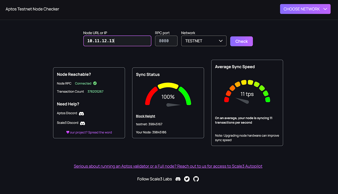This screenshot has width=338, height=194.
Task: Follow the Scale3 Autopilot access link
Action: tap(168, 166)
